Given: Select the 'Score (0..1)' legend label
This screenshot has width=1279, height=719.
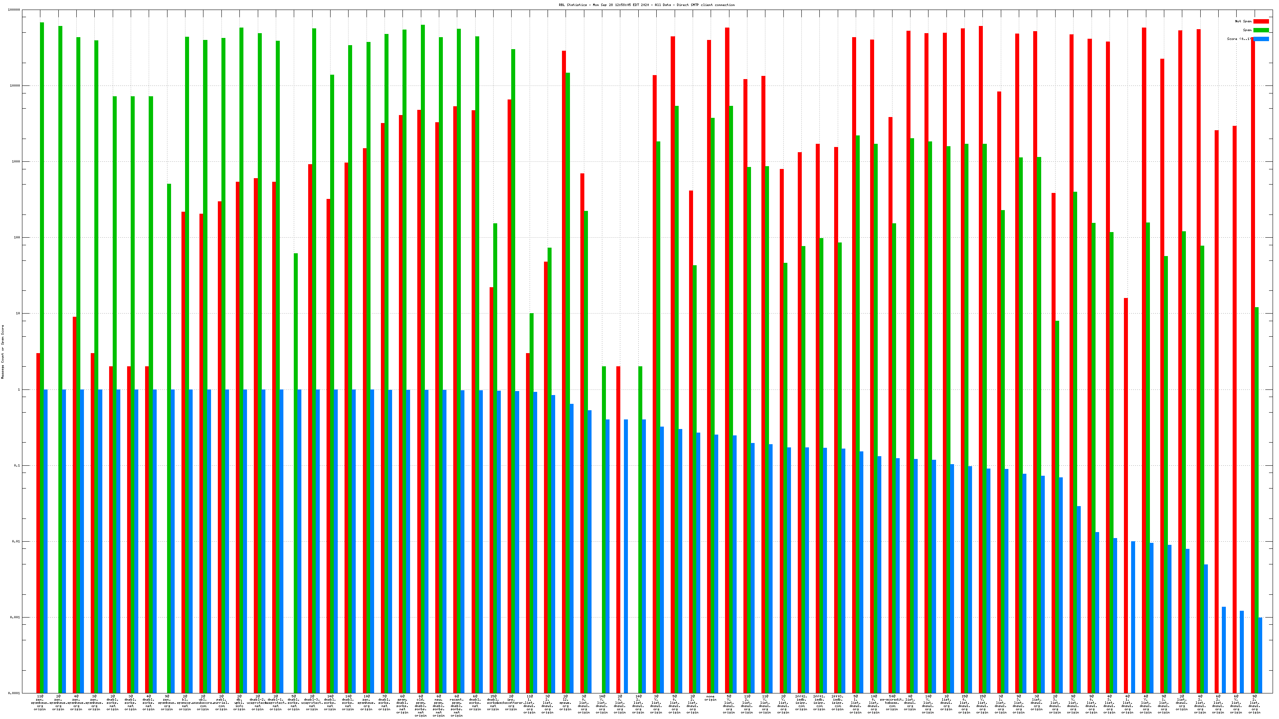Looking at the screenshot, I should coord(1239,39).
